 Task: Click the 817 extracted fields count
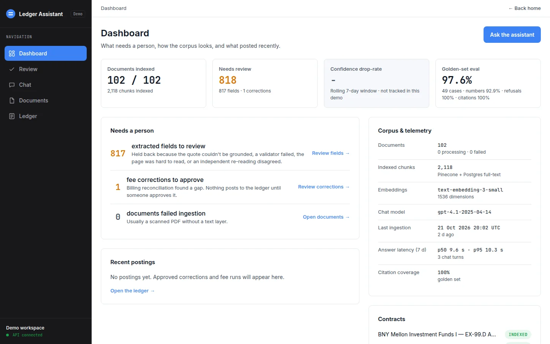pyautogui.click(x=118, y=154)
